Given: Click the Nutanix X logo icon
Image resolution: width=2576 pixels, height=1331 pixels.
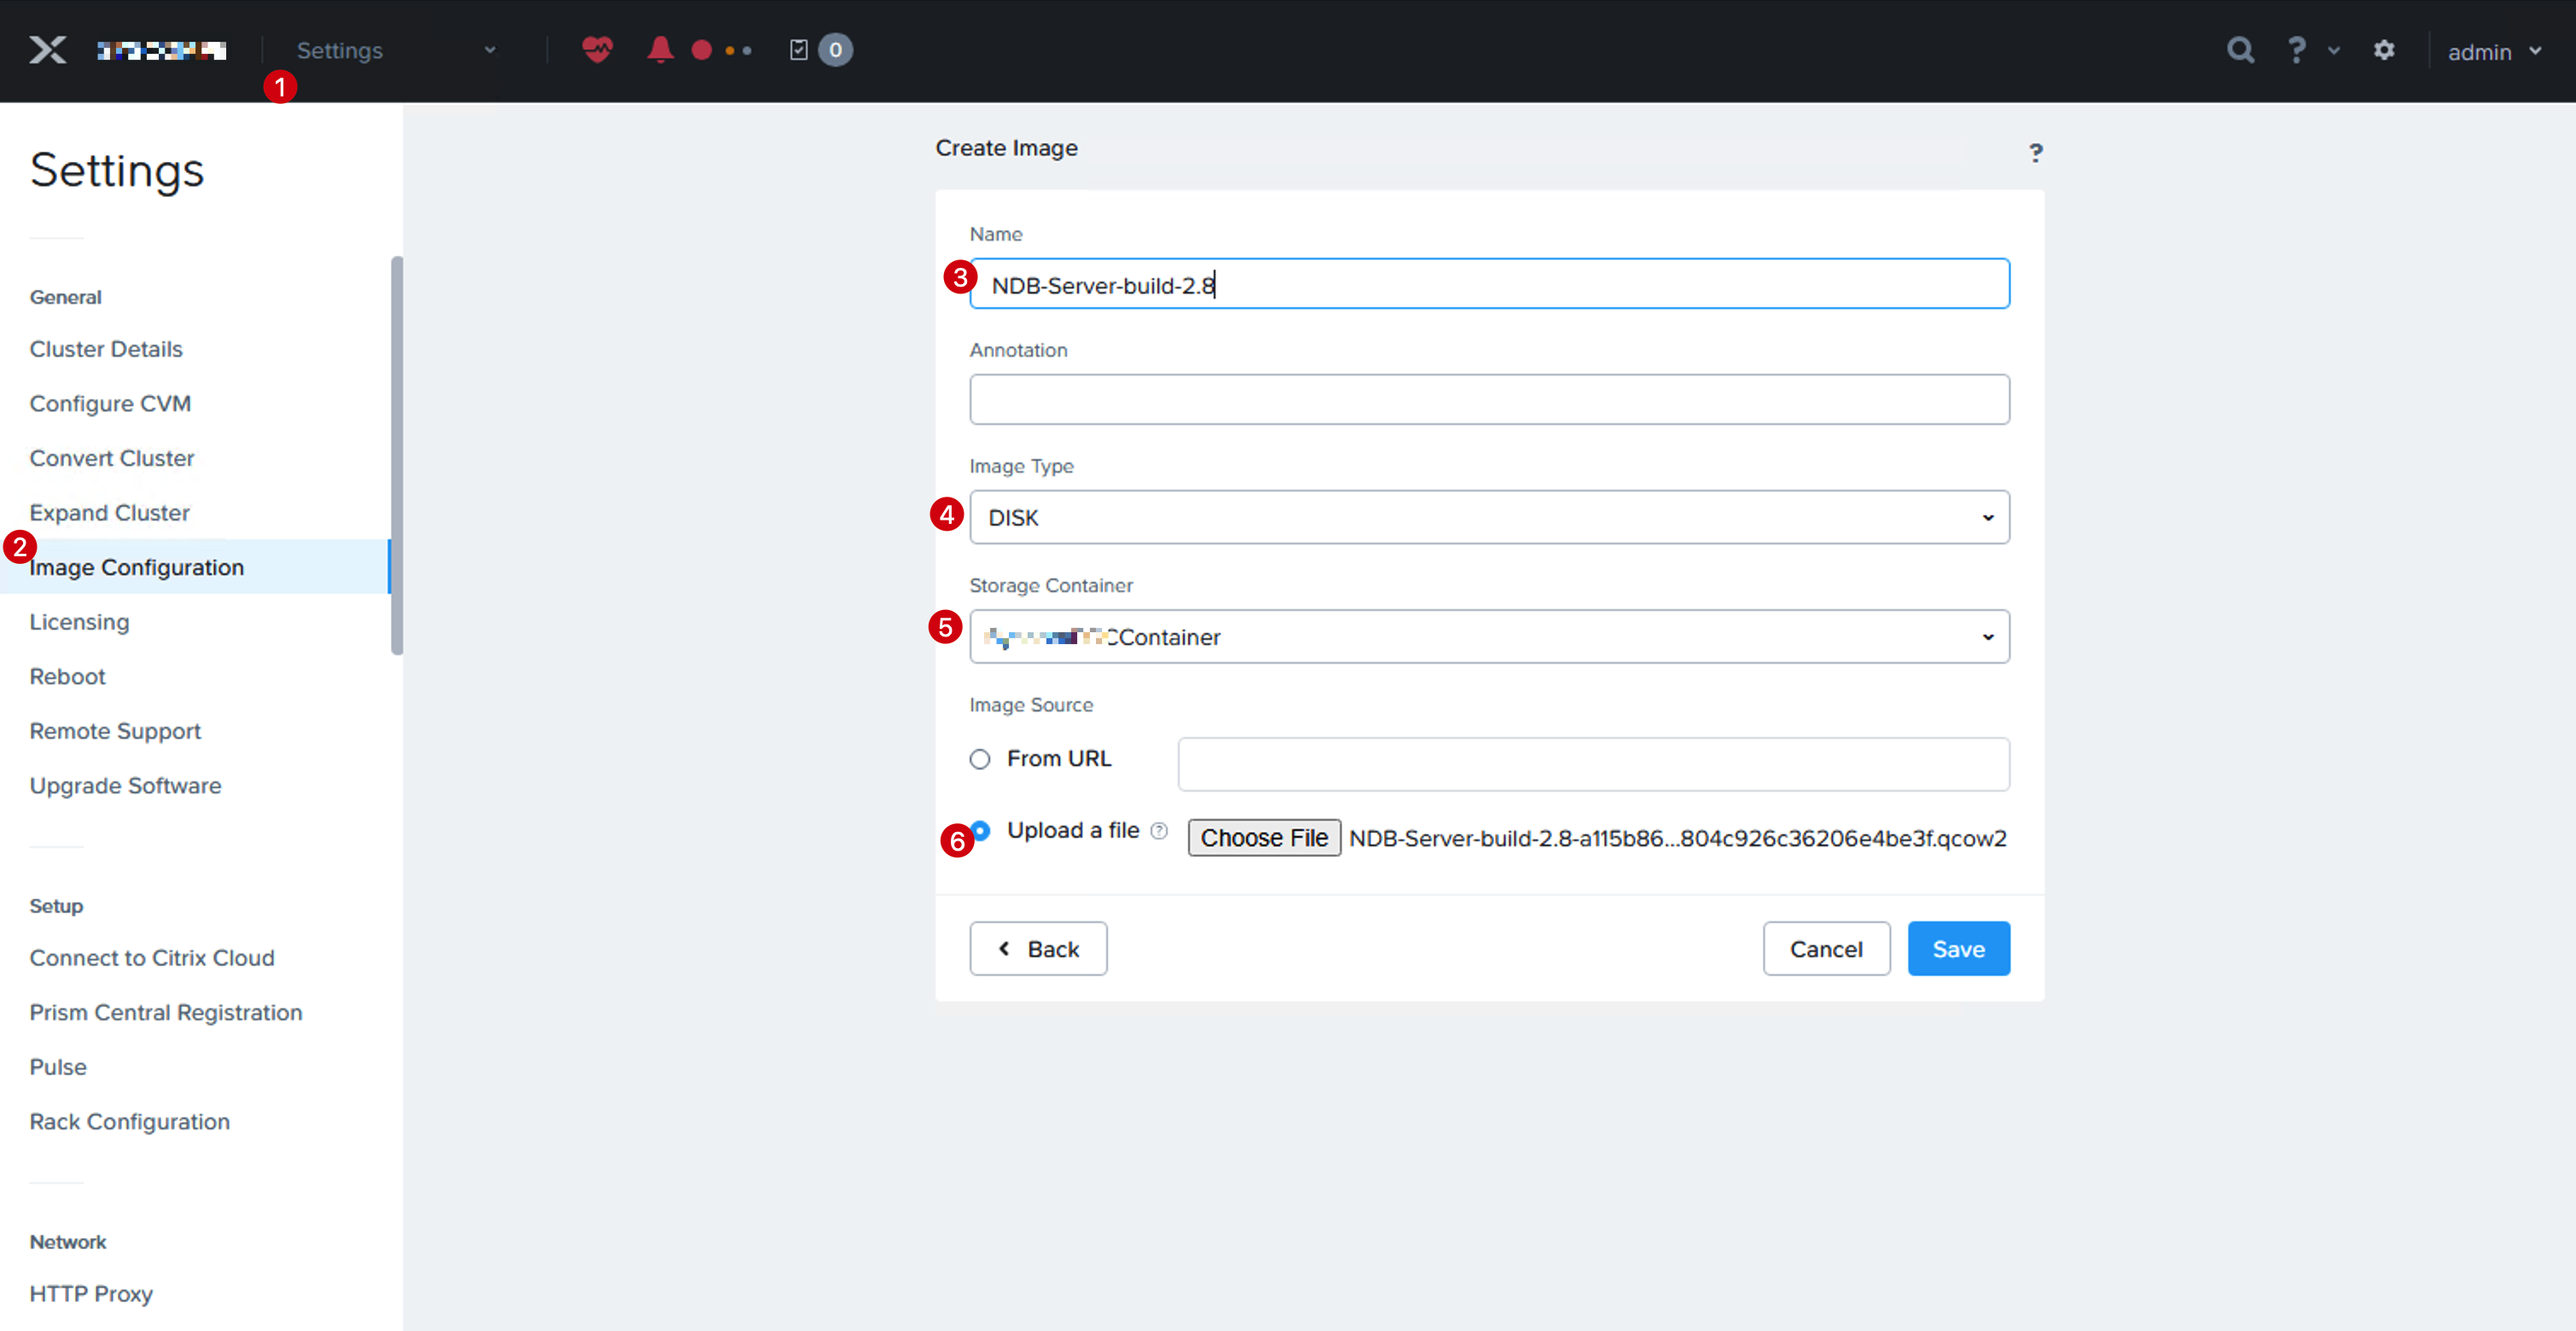Looking at the screenshot, I should pos(47,50).
